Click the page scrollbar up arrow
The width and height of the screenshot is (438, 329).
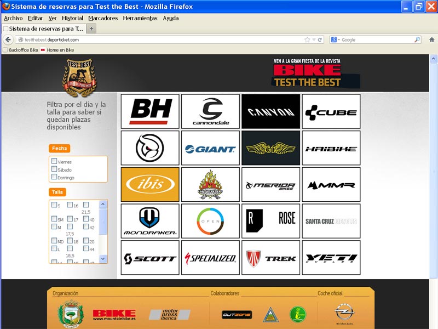[433, 59]
